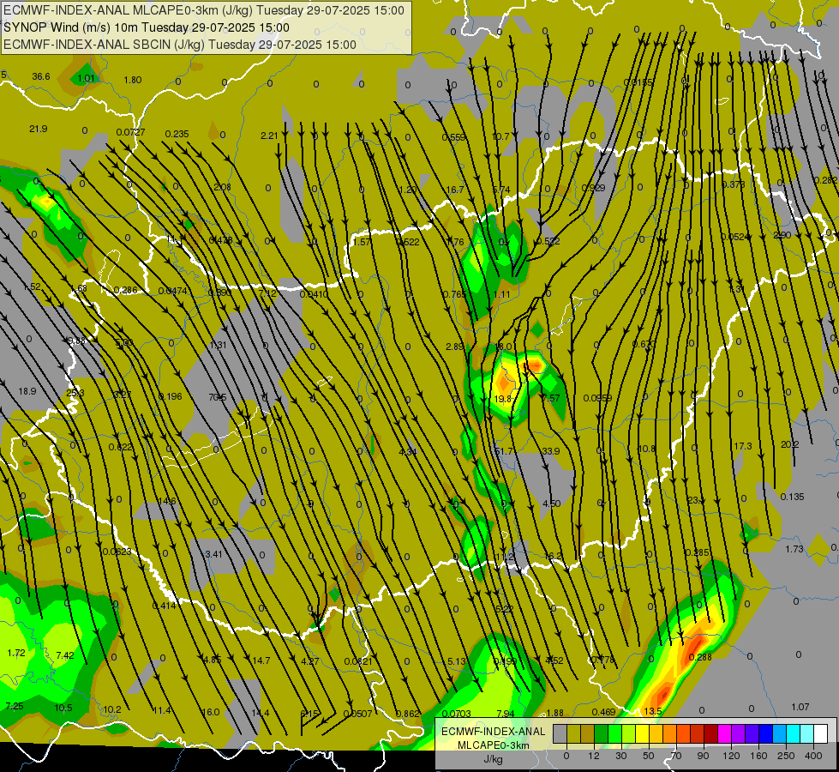Select the map value 1.07
Image resolution: width=839 pixels, height=772 pixels.
[x=800, y=707]
